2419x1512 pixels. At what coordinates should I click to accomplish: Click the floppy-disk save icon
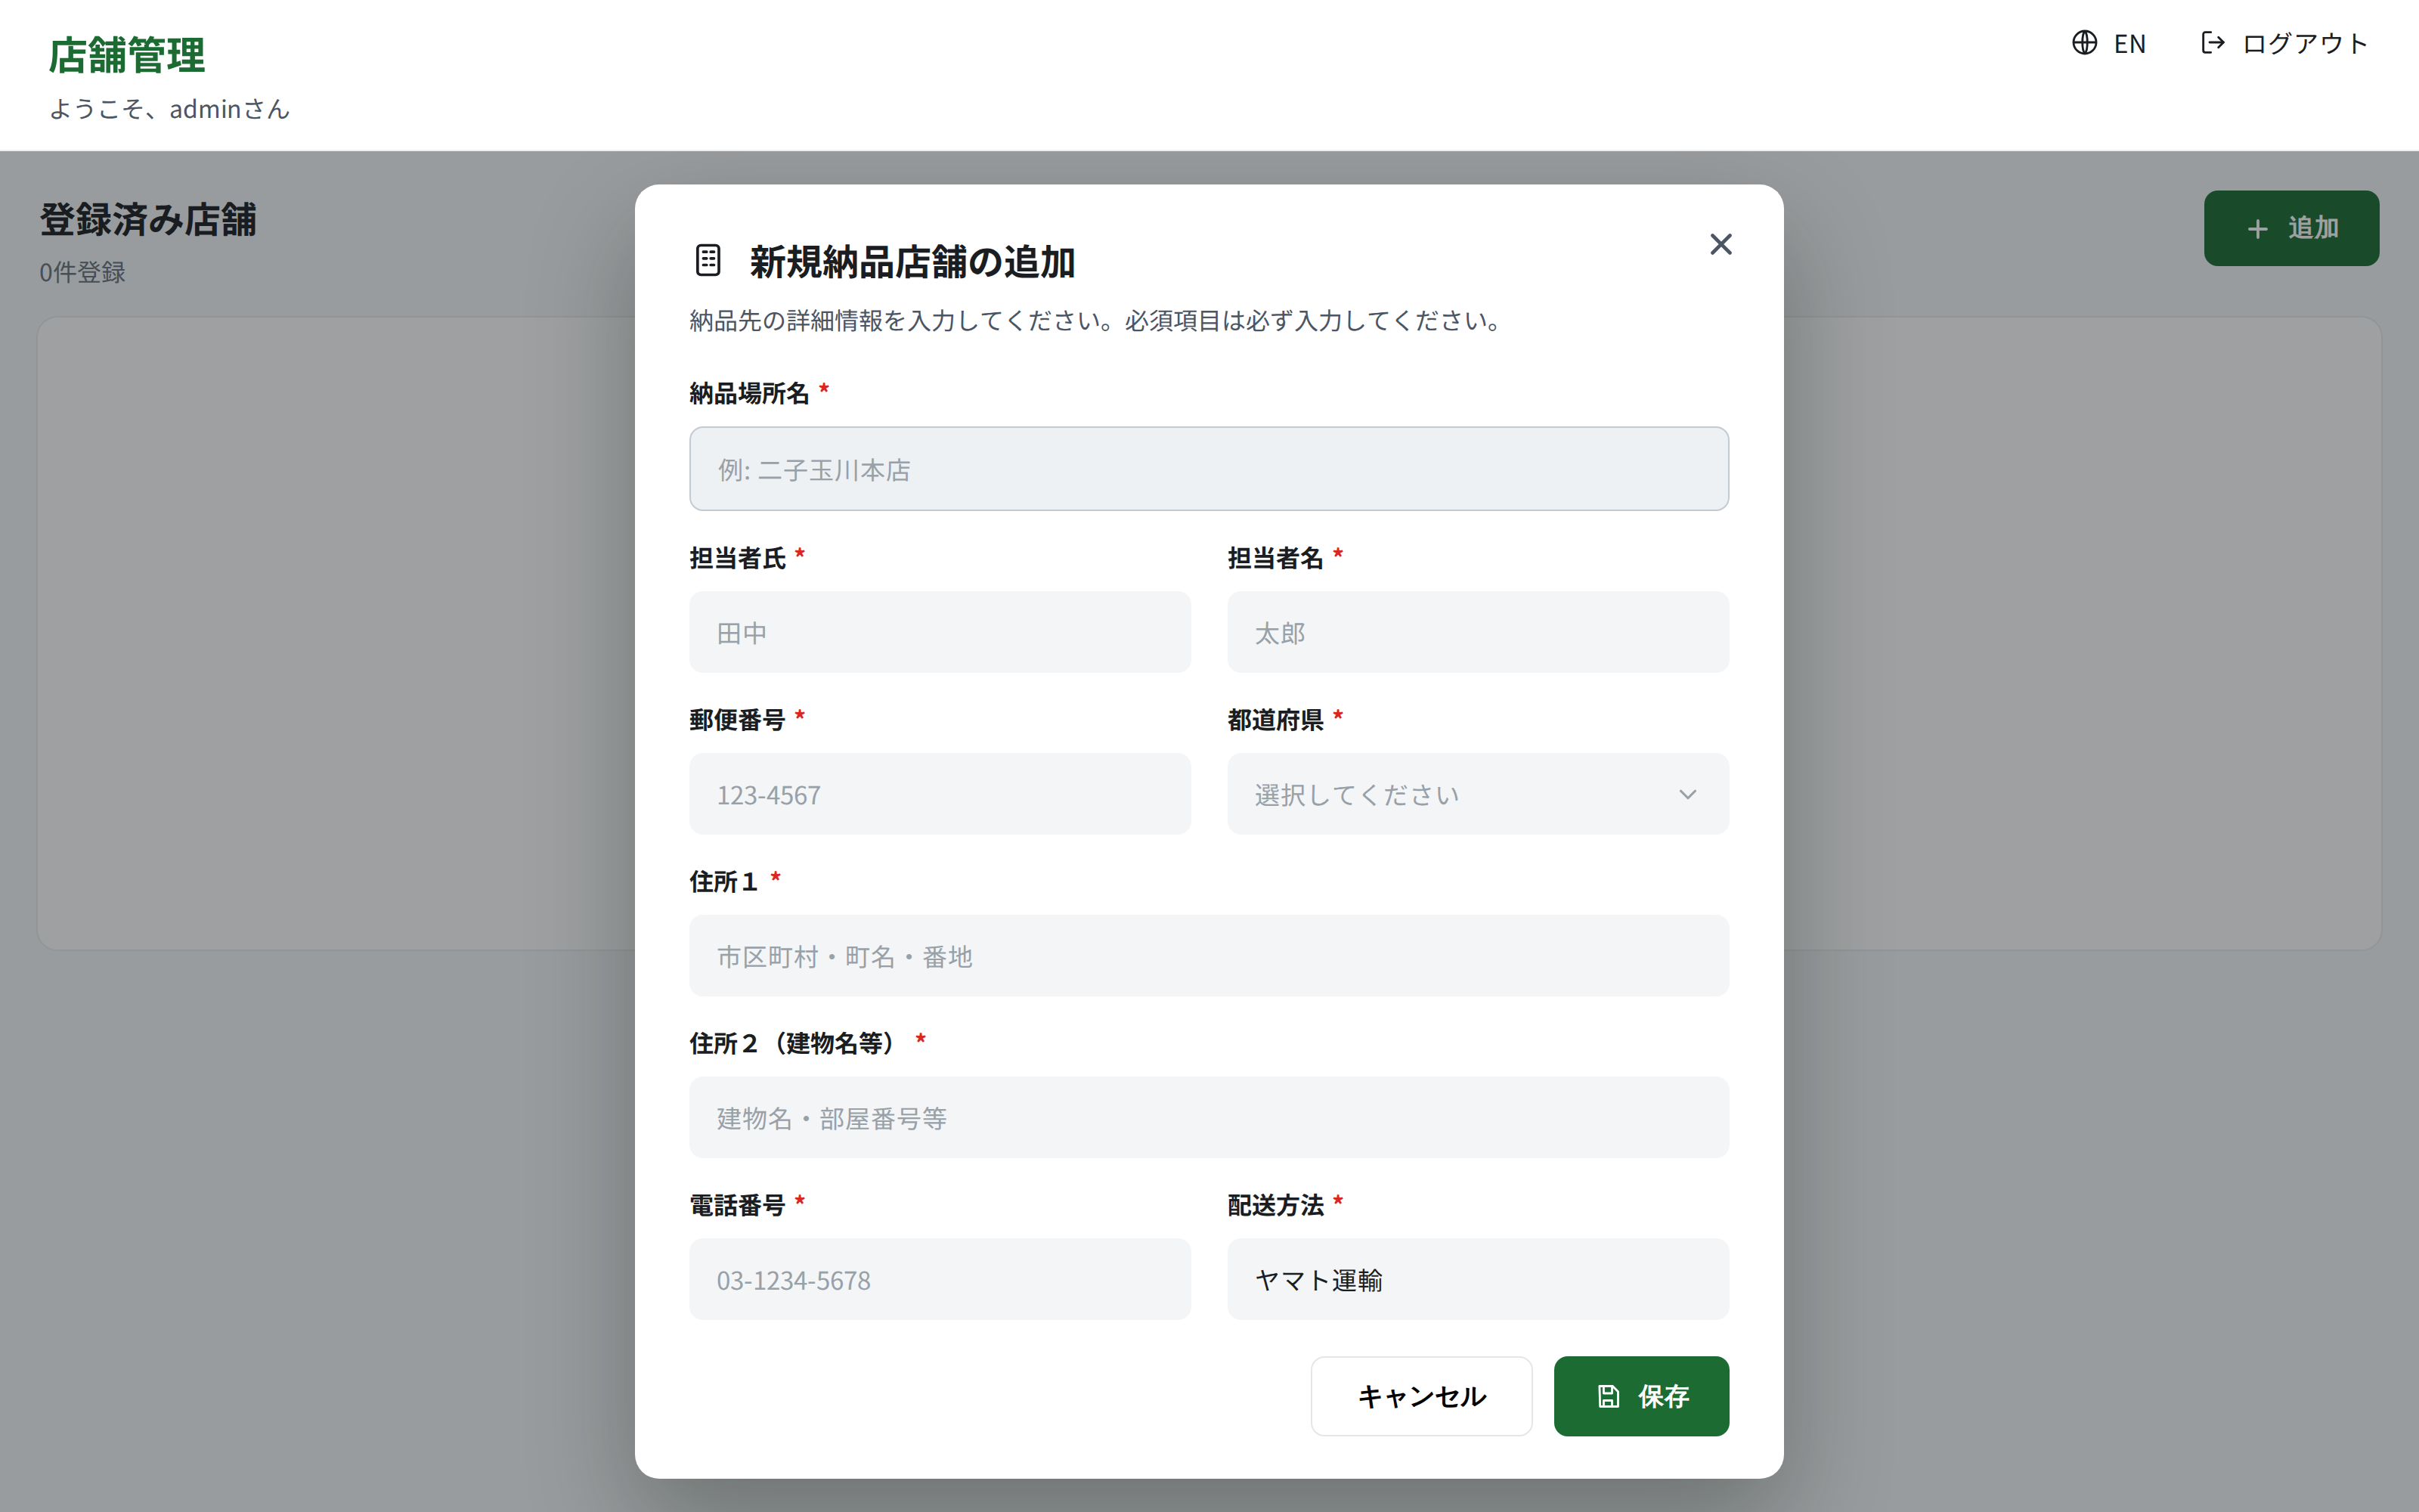coord(1609,1396)
